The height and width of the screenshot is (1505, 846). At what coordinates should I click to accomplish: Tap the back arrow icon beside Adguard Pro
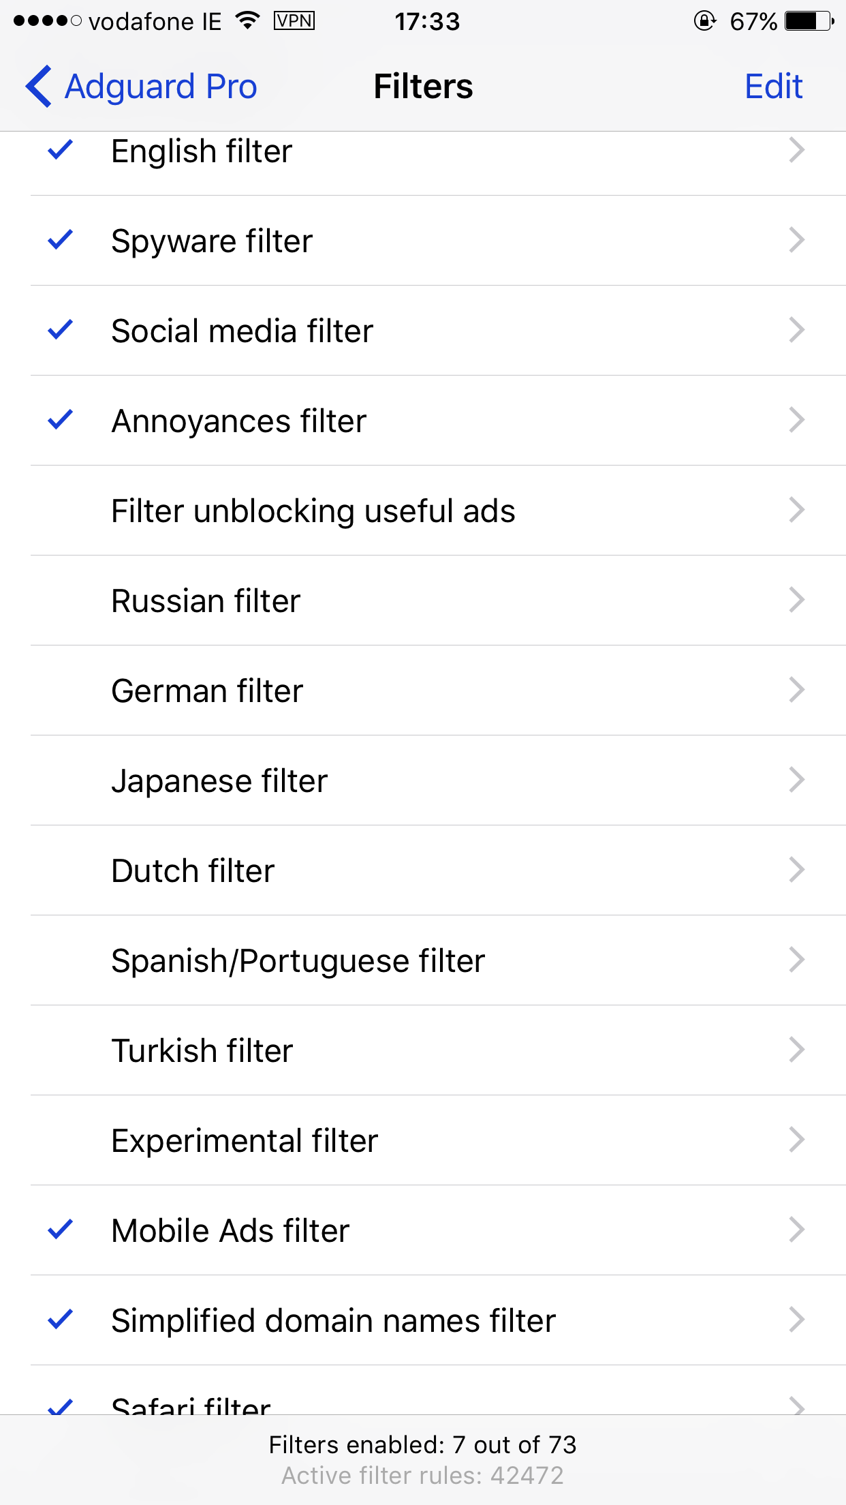(38, 87)
